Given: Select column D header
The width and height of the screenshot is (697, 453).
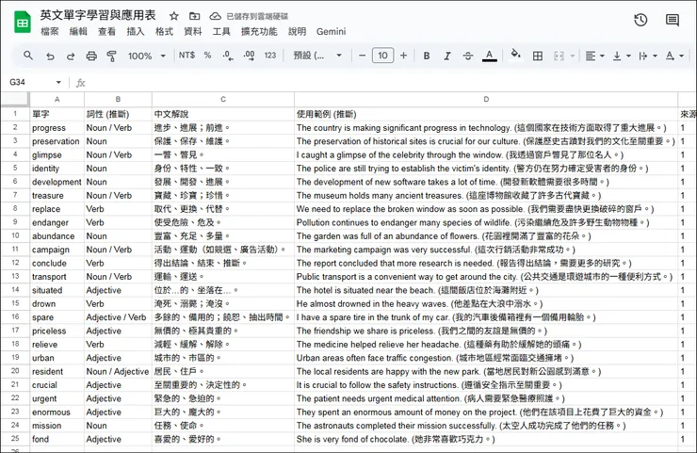Looking at the screenshot, I should [x=486, y=99].
